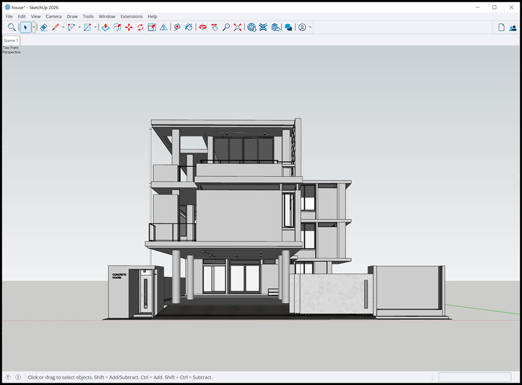The image size is (522, 385).
Task: Click the info circle icon in status bar
Action: pyautogui.click(x=18, y=377)
